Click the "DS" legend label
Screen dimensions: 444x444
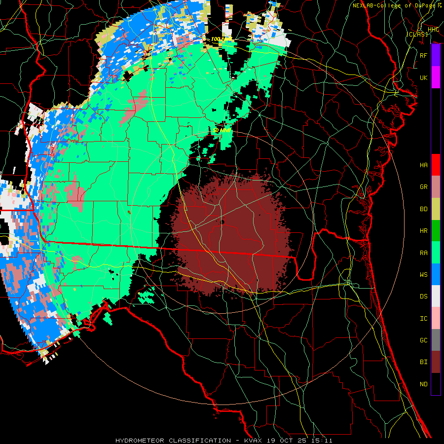[x=423, y=296]
